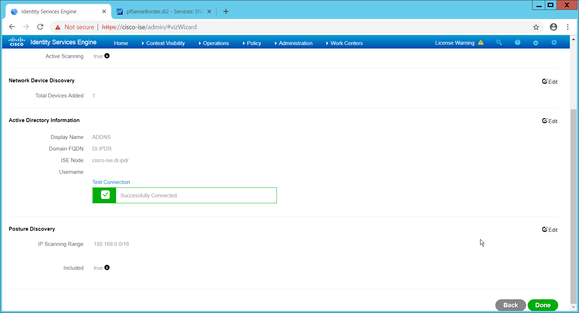This screenshot has width=579, height=313.
Task: Switch to the pfSenseBorder browser tab
Action: (x=164, y=12)
